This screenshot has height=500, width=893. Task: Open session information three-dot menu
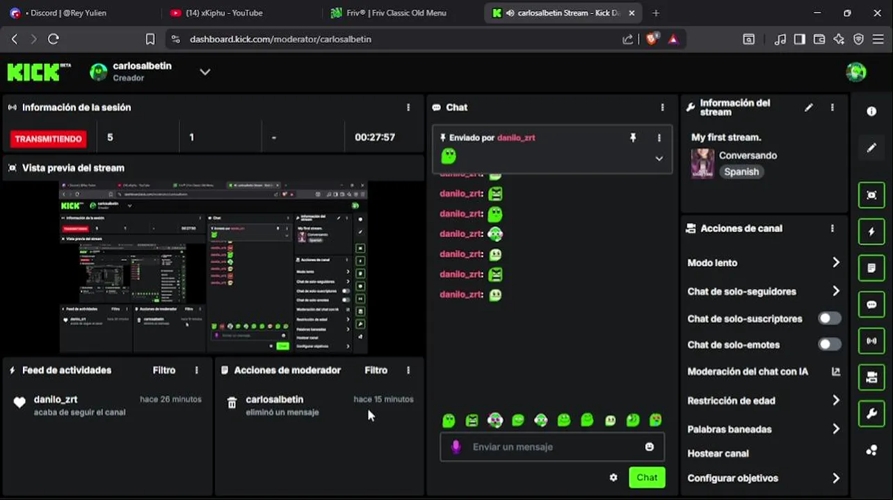pyautogui.click(x=408, y=108)
